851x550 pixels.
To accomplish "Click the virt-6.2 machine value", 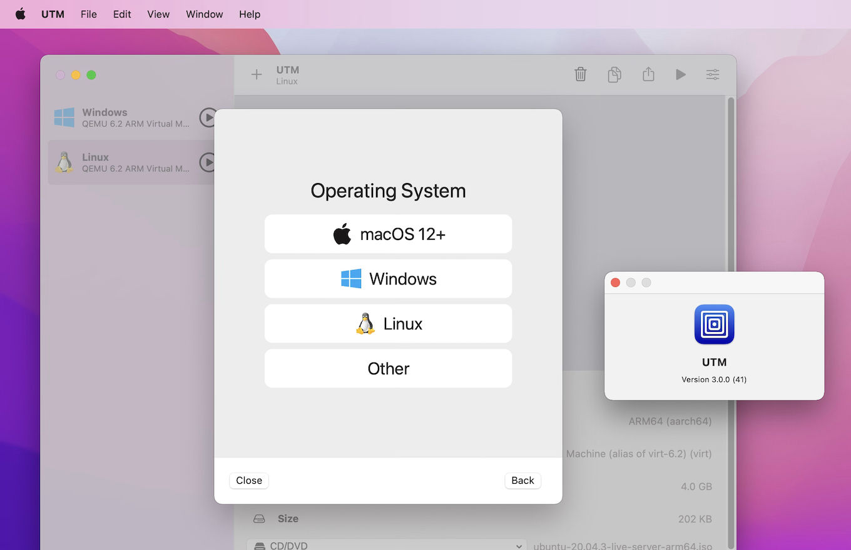I will tap(639, 454).
